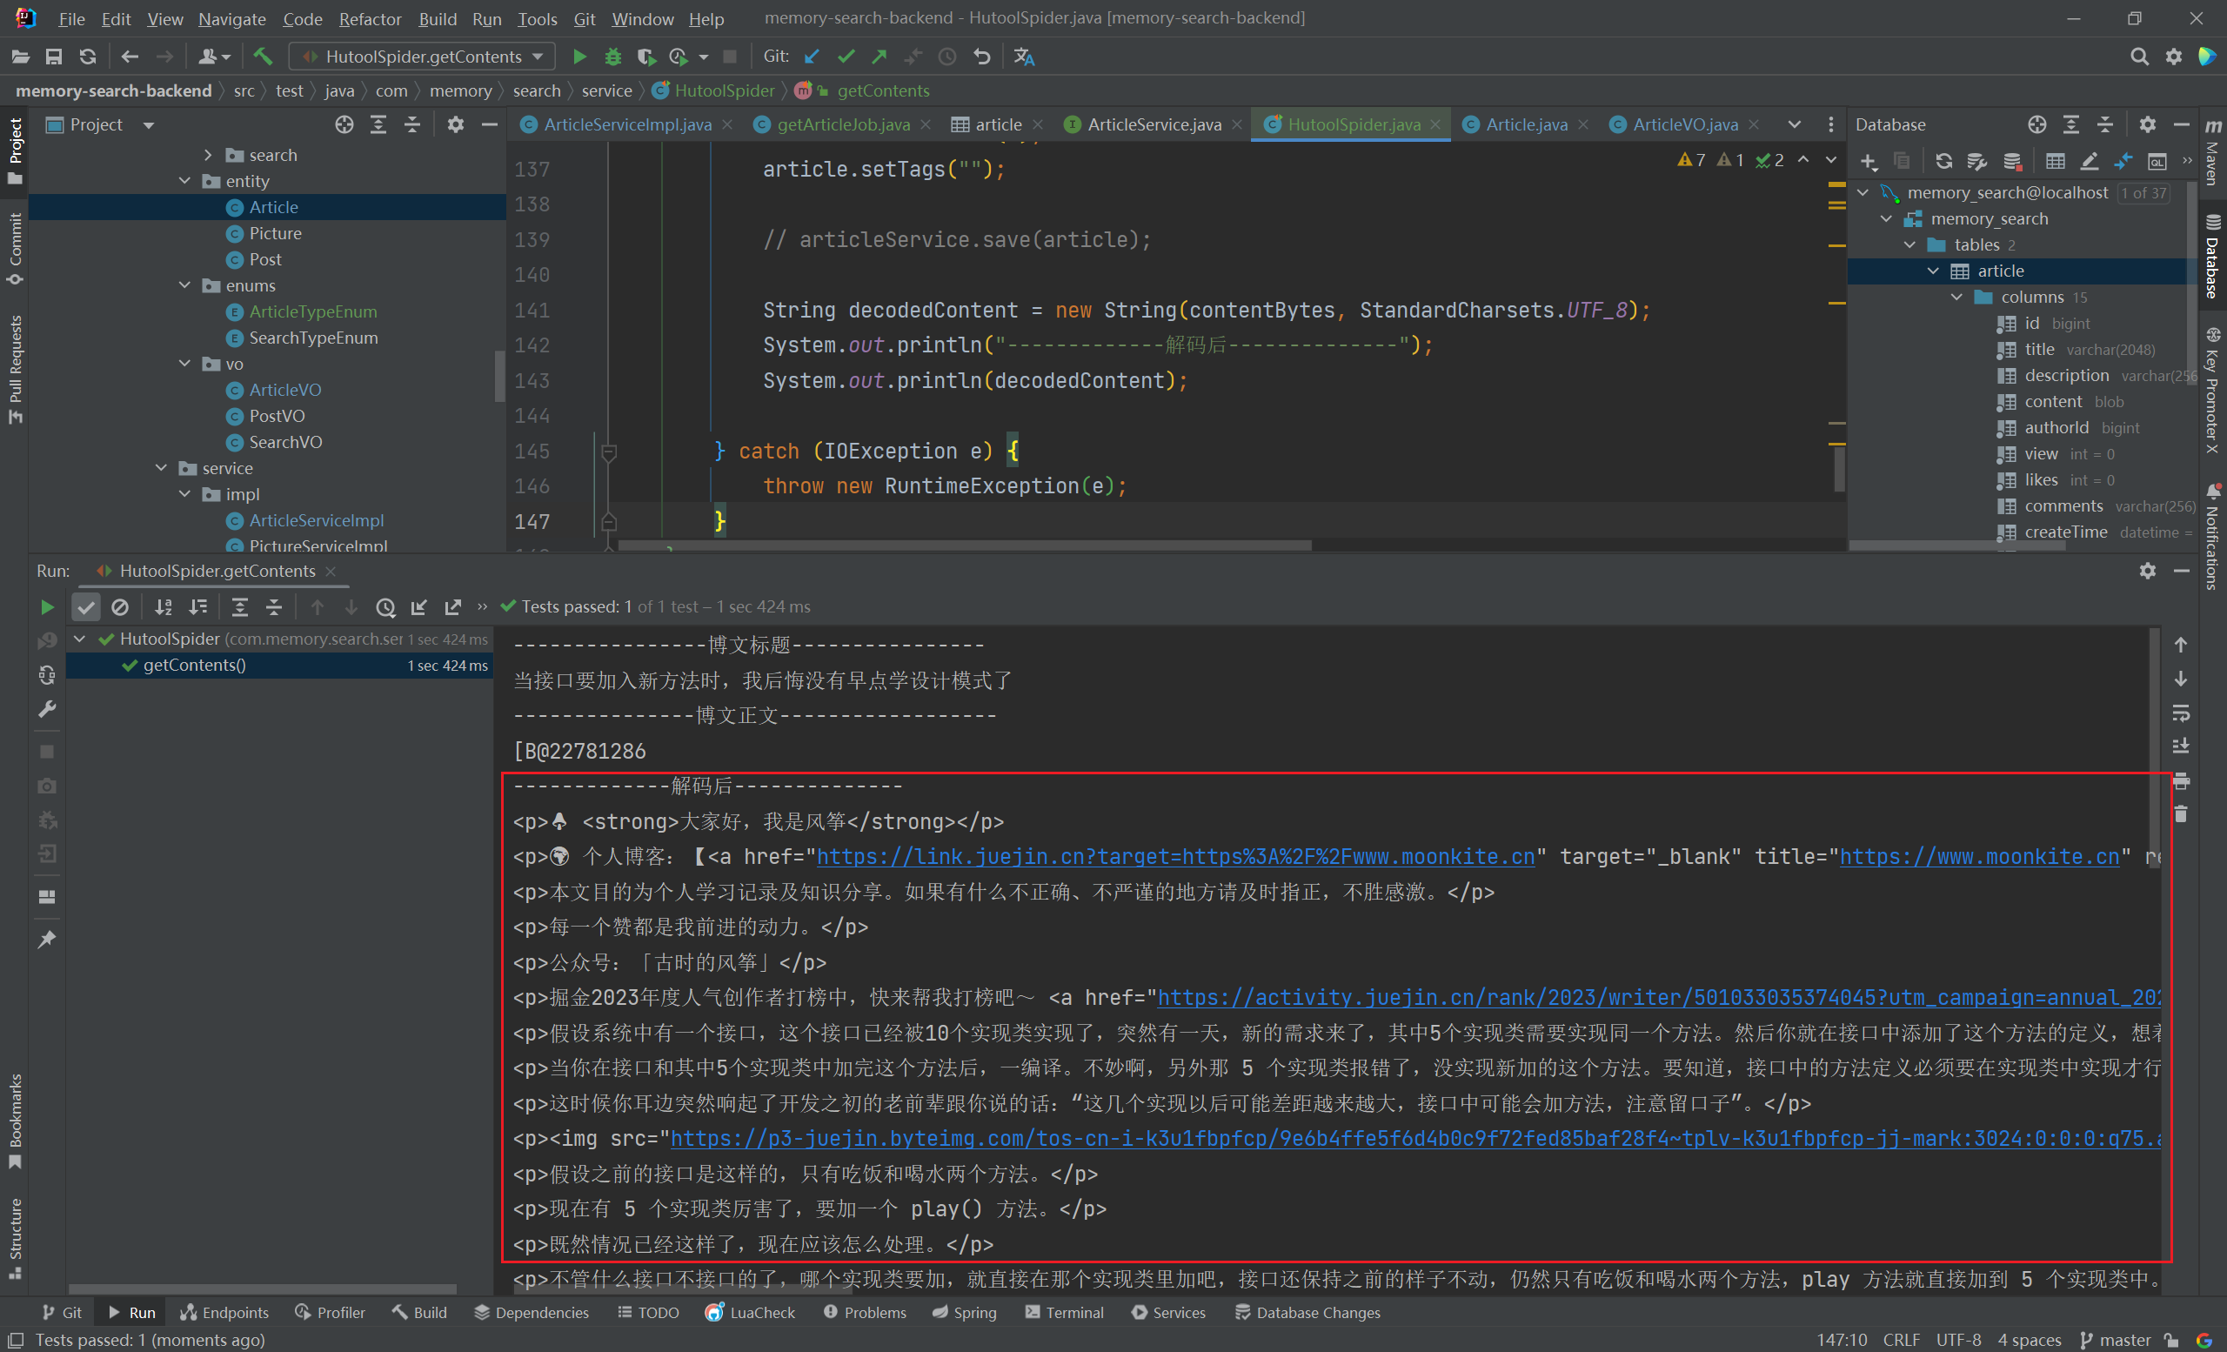Click the pin tab icon in Run sidebar
The image size is (2227, 1352).
47,940
